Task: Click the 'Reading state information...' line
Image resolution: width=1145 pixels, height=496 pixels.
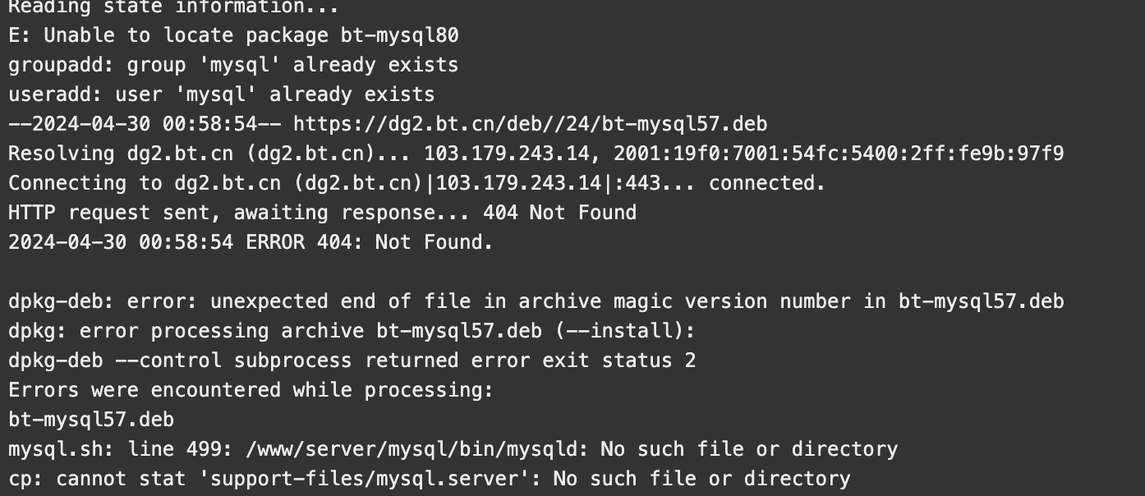Action: click(x=174, y=7)
